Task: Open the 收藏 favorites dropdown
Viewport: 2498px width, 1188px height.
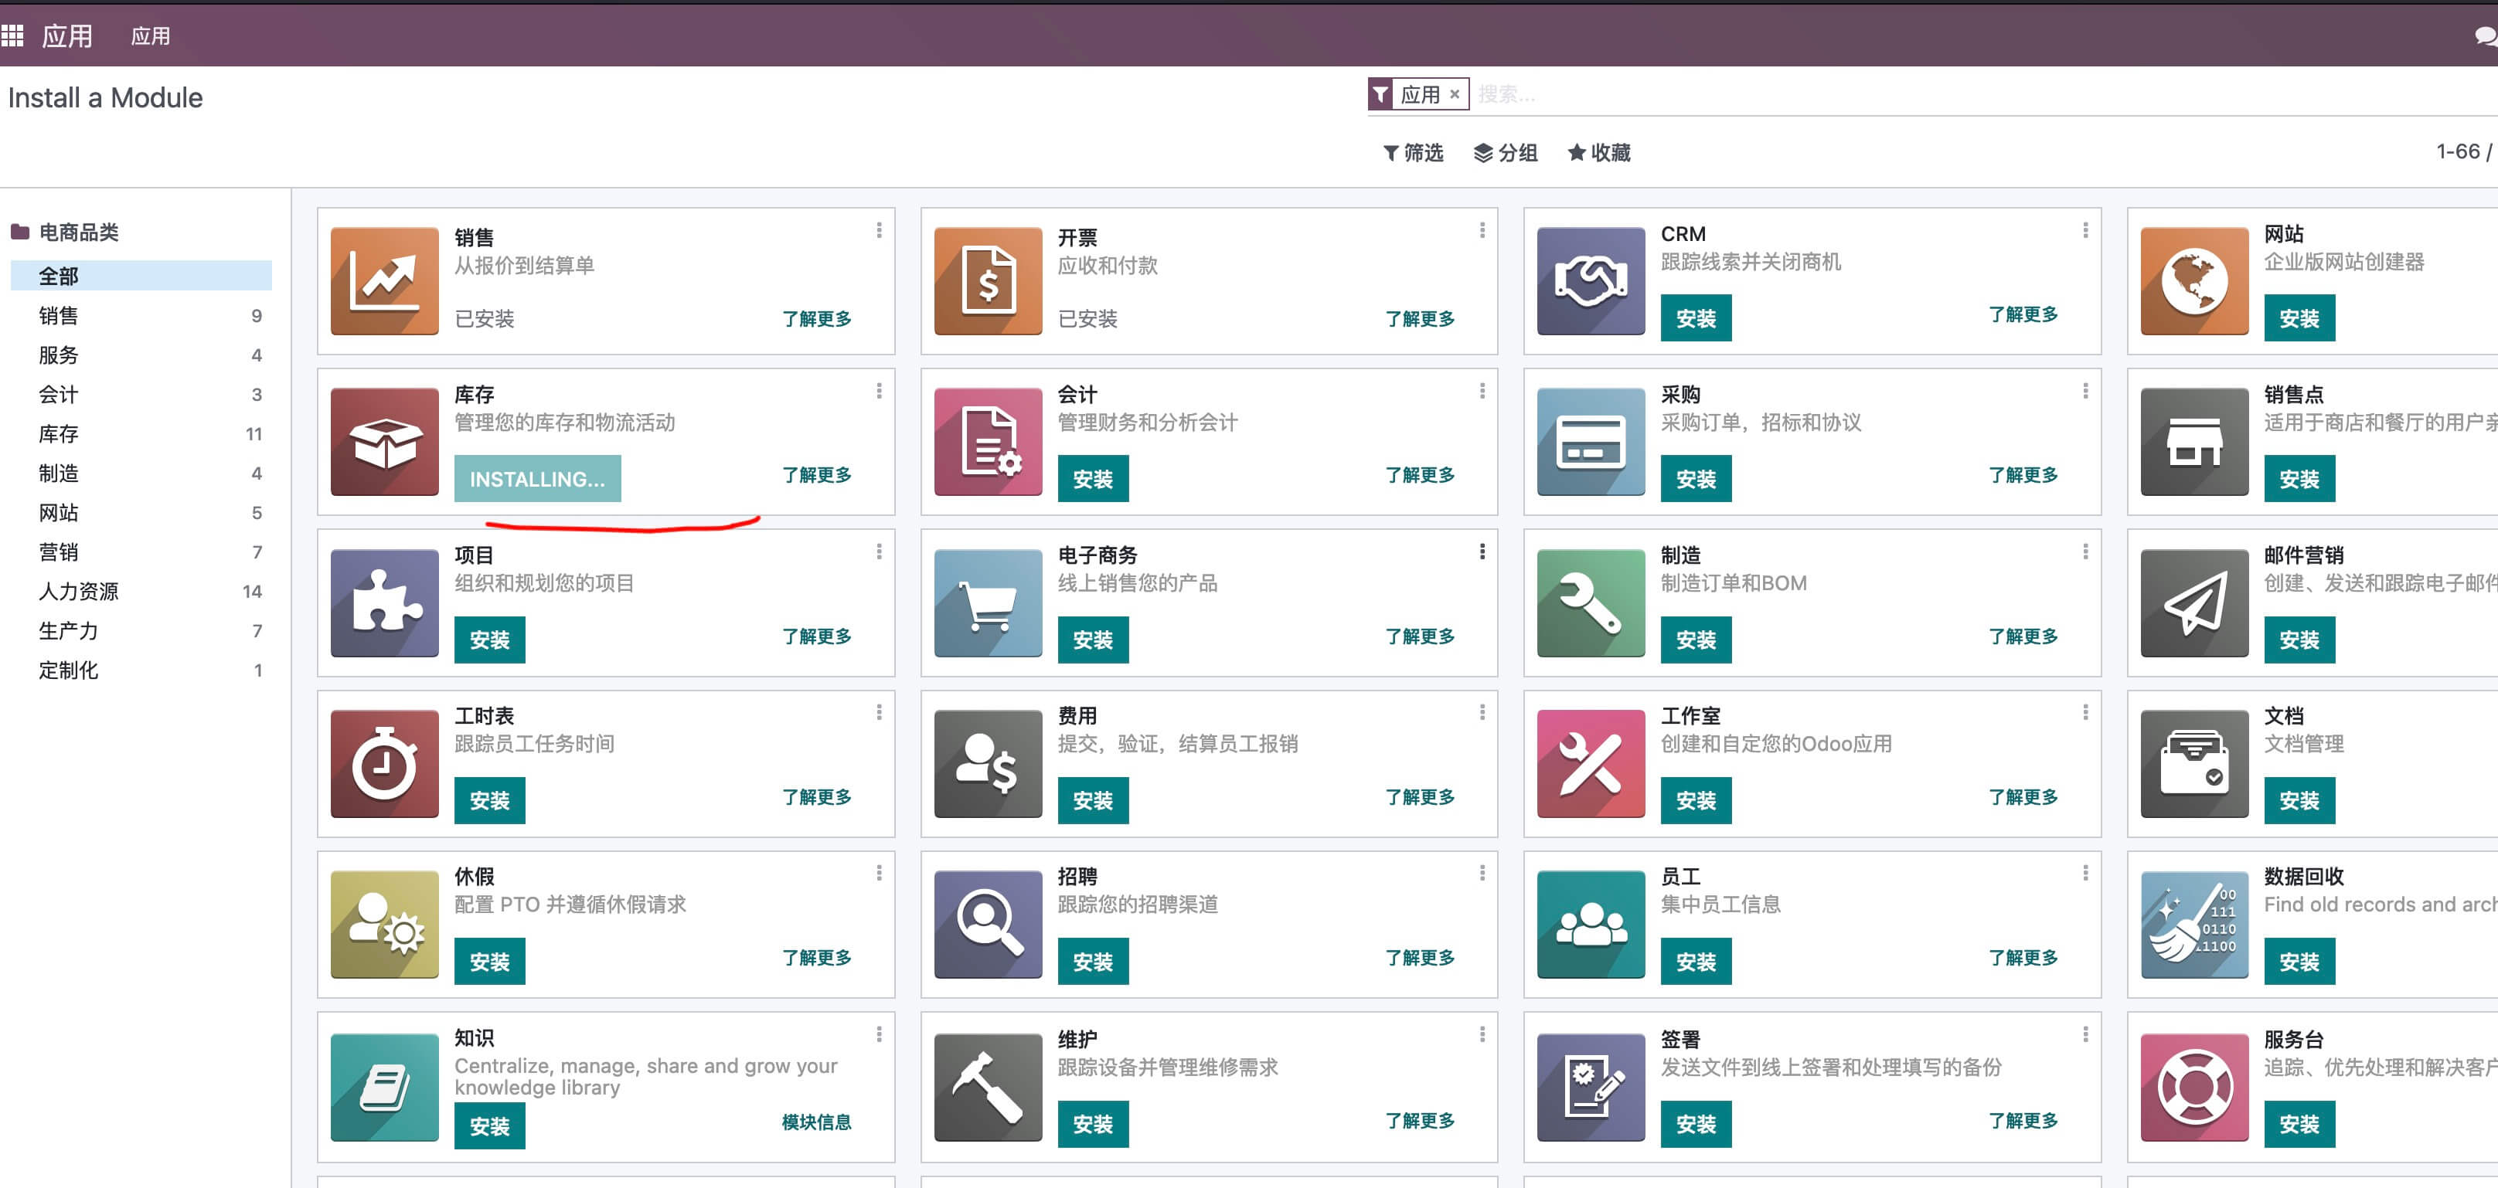Action: click(1599, 153)
